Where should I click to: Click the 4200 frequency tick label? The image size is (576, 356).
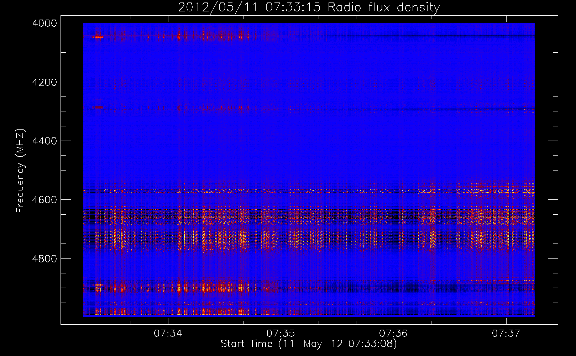(x=44, y=82)
